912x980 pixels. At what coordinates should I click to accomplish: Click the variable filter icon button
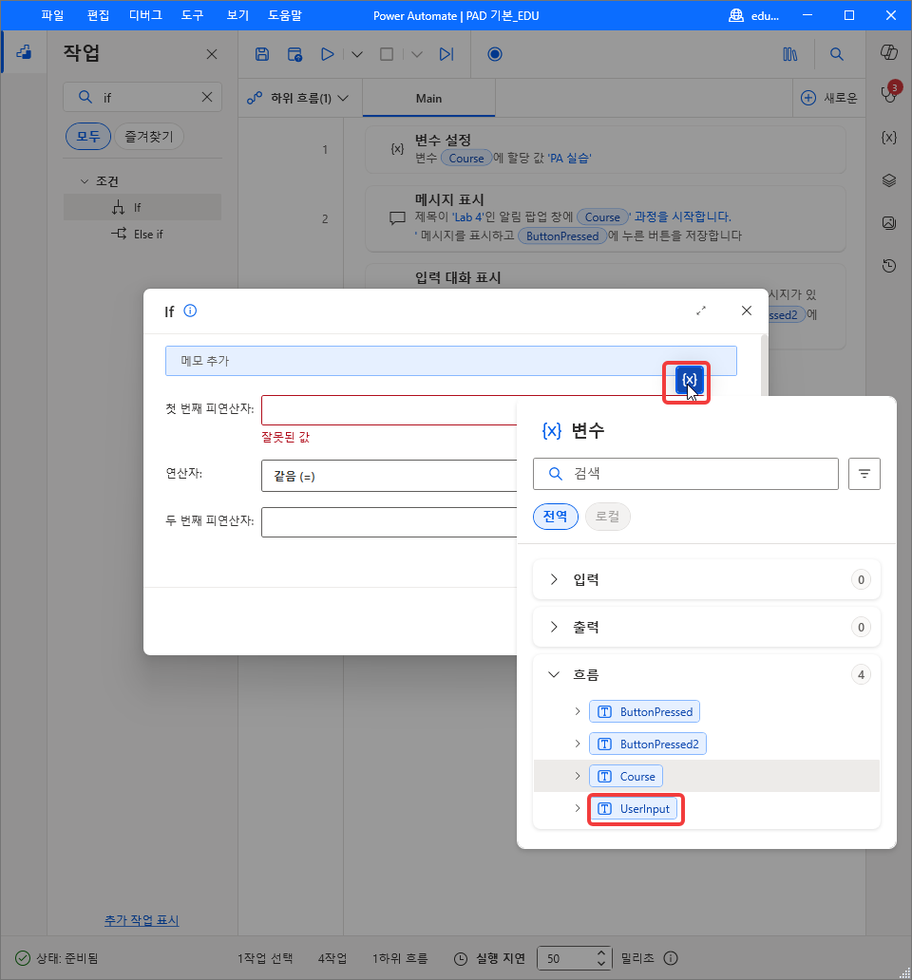pyautogui.click(x=864, y=474)
